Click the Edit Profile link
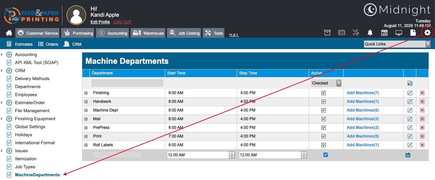The height and width of the screenshot is (180, 435). click(100, 22)
